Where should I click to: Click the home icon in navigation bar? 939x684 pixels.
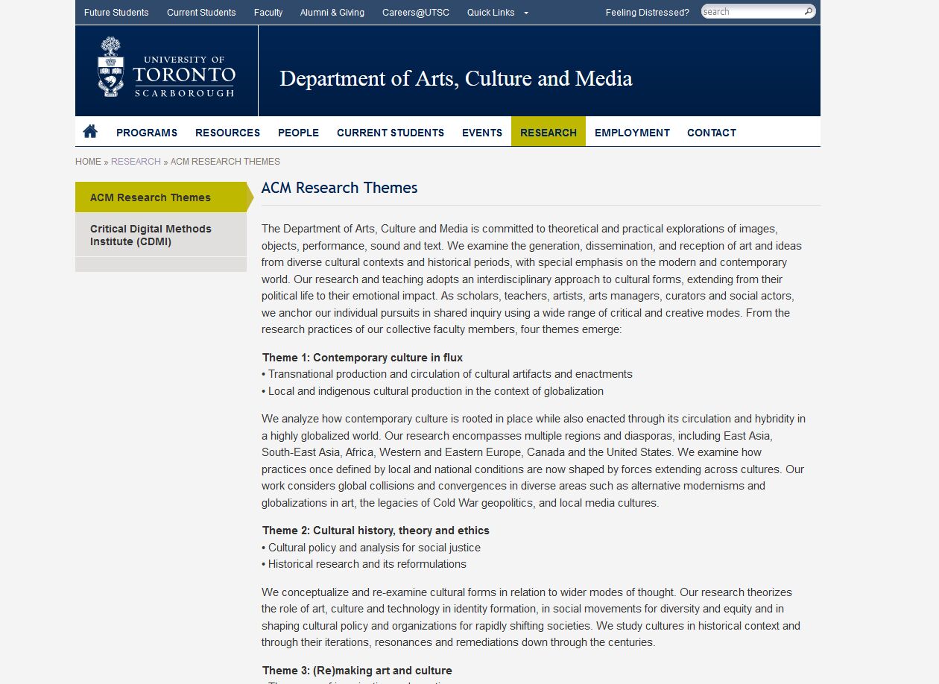coord(90,132)
